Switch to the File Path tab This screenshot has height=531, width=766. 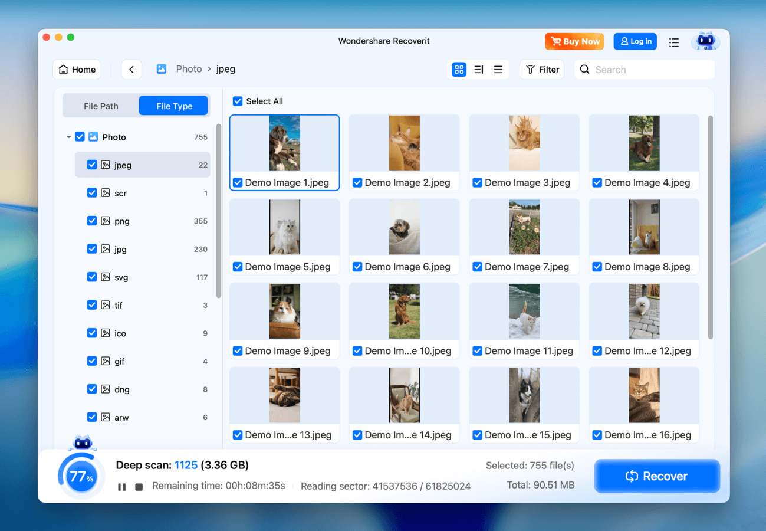[101, 106]
